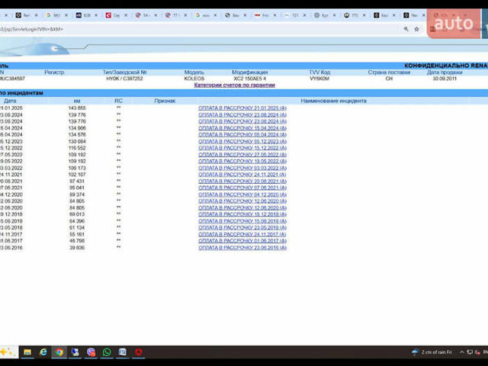488x366 pixels.
Task: Open Viber from the taskbar
Action: click(x=91, y=352)
